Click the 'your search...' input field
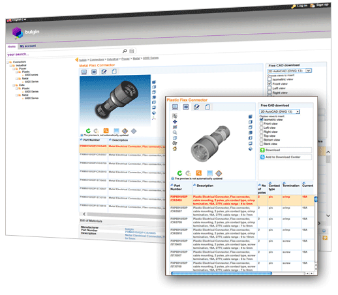The height and width of the screenshot is (295, 338). [x=65, y=53]
